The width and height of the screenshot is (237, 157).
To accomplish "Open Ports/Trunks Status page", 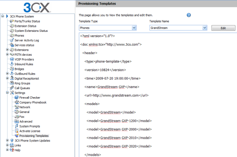I will pyautogui.click(x=27, y=21).
